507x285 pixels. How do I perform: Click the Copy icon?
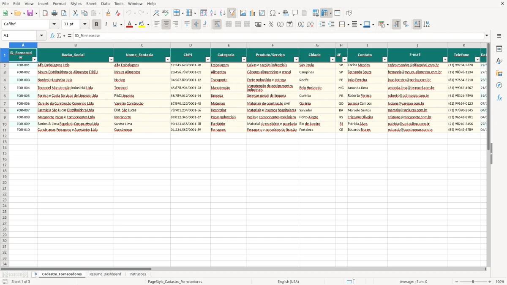point(84,13)
